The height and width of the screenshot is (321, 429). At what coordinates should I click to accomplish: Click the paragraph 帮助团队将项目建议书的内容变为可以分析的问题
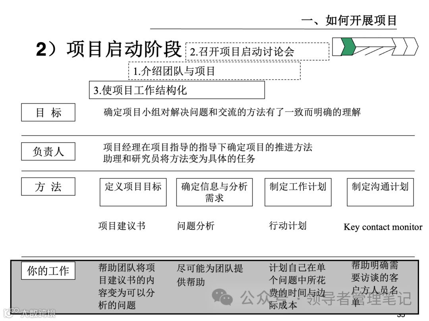127,287
